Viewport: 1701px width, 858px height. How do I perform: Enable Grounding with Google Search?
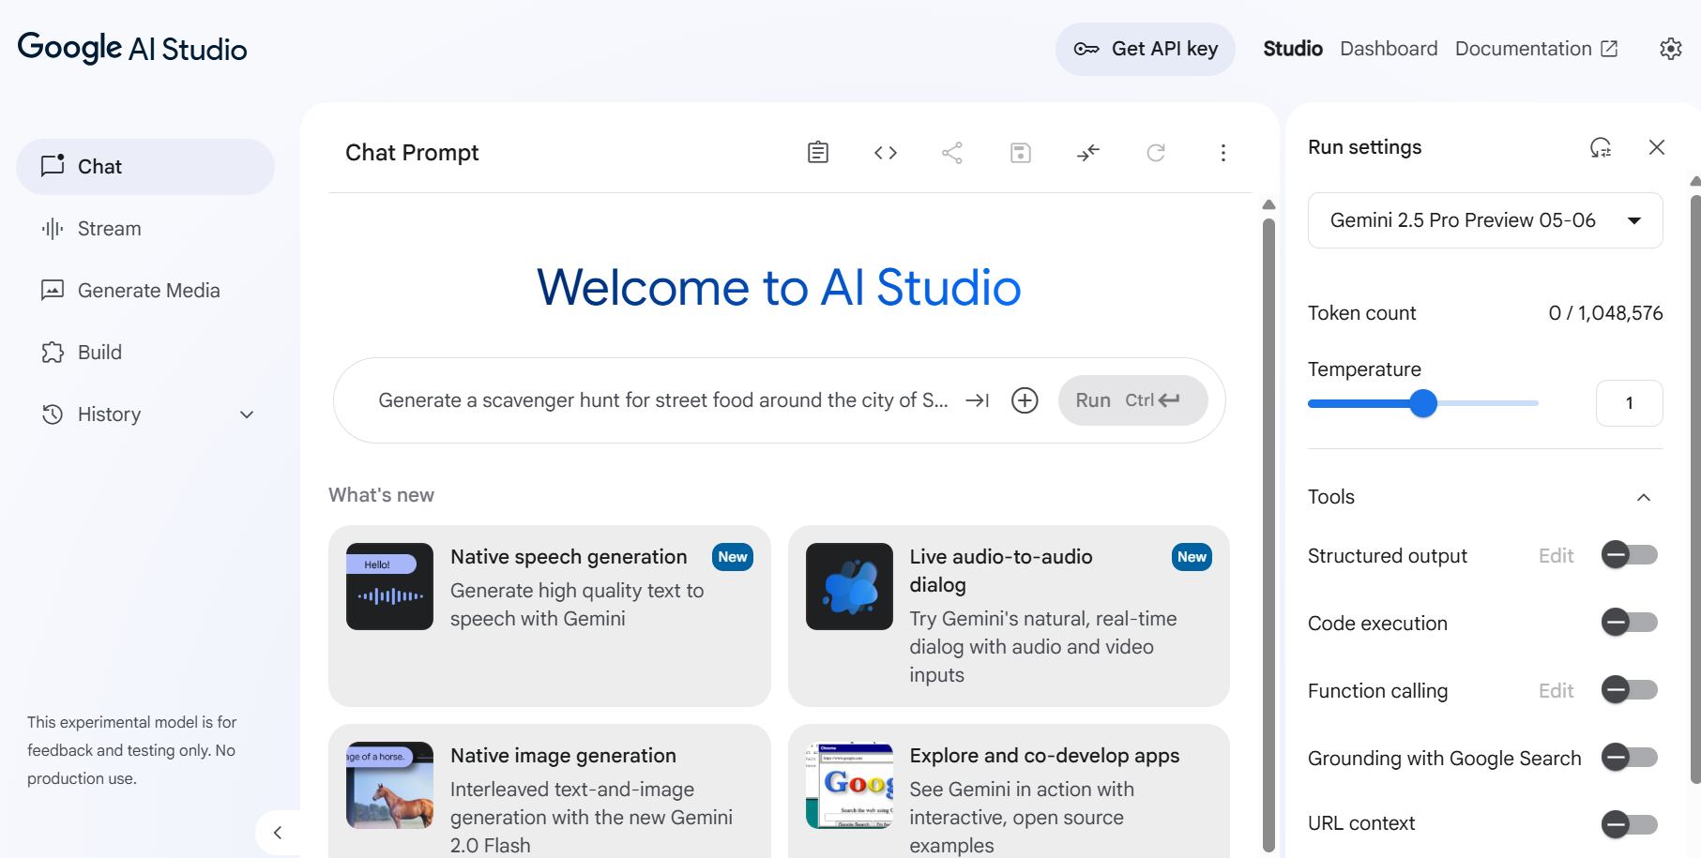point(1630,757)
